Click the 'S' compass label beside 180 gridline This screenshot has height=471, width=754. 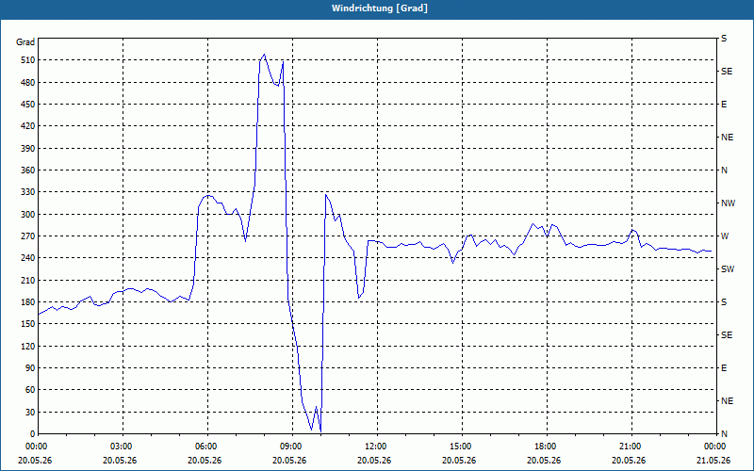tap(724, 302)
